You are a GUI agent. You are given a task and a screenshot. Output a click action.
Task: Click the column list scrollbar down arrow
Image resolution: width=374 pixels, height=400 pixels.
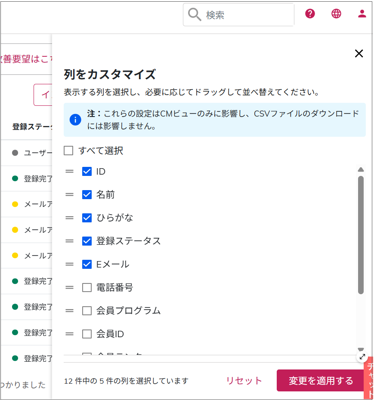point(361,349)
